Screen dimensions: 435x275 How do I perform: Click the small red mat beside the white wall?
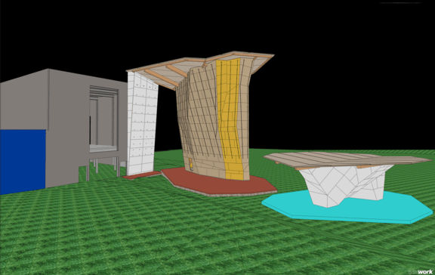coord(142,175)
